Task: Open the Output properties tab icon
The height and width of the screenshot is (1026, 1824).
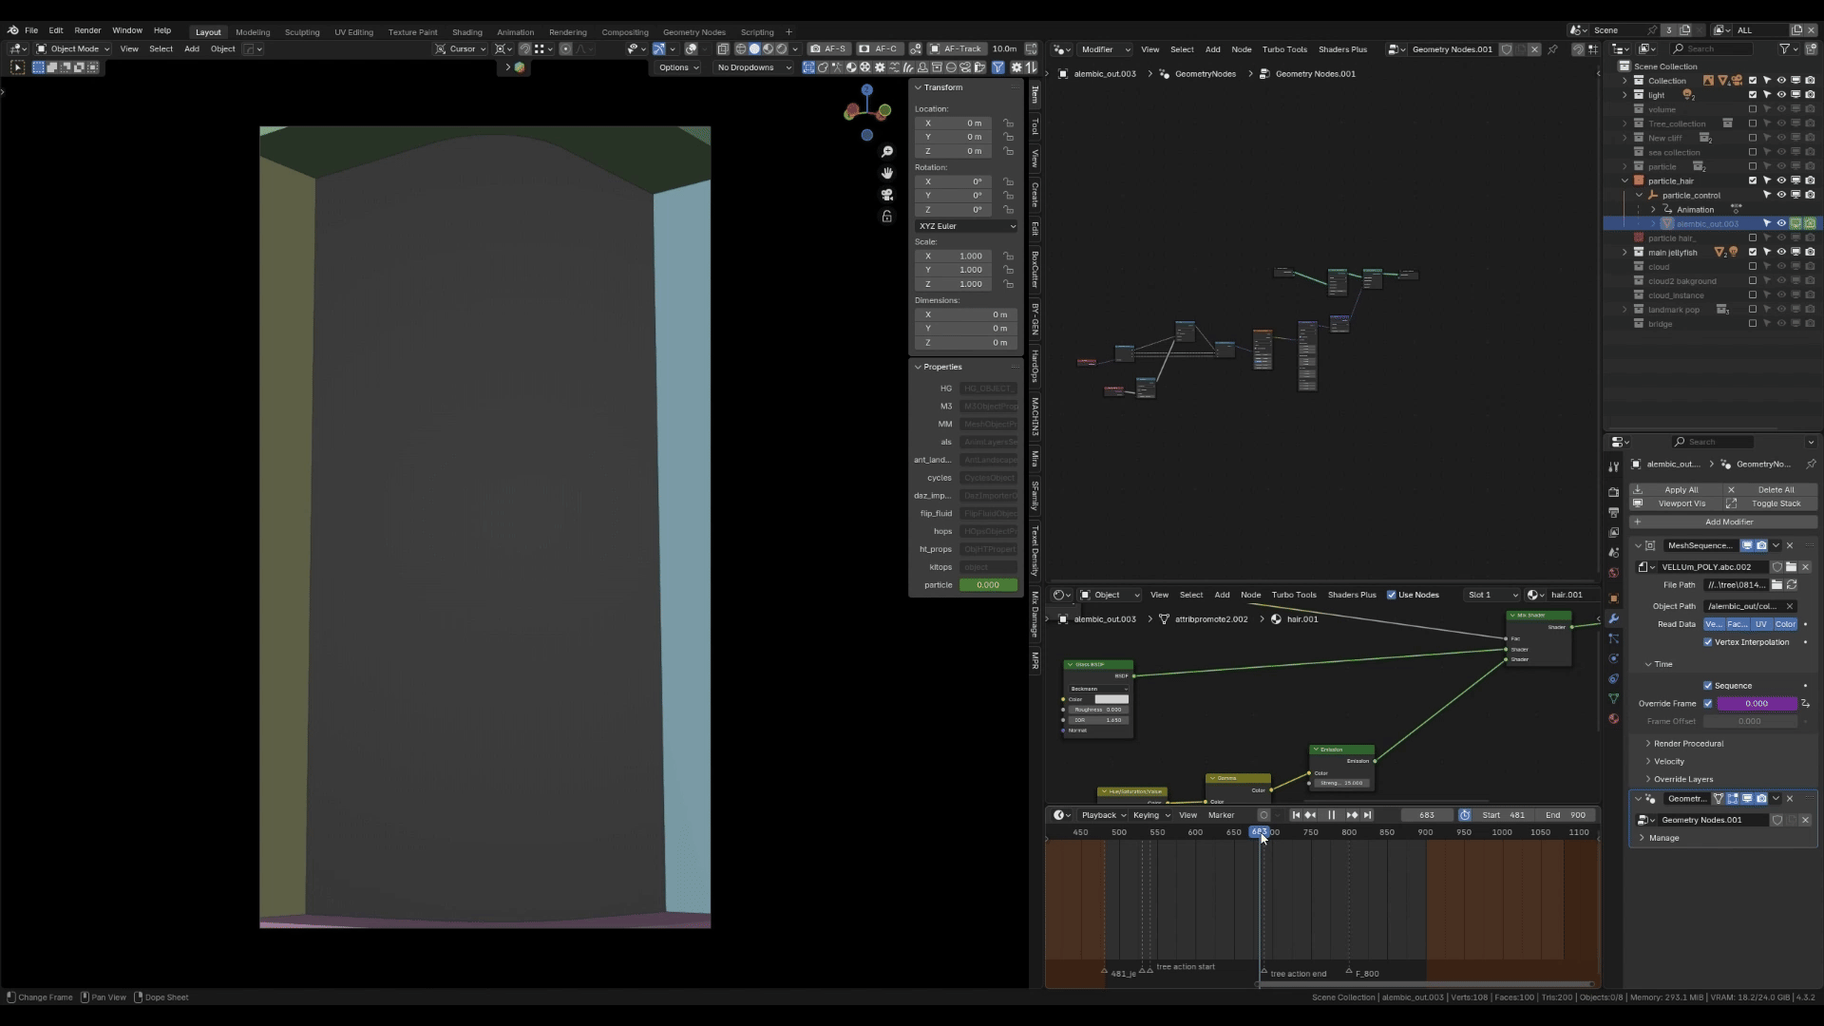Action: tap(1613, 512)
